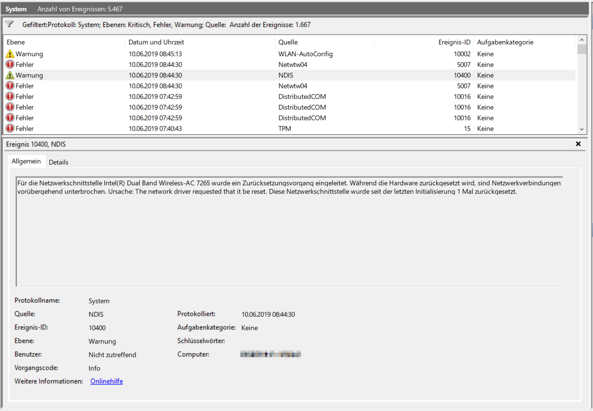Close the Ereignis 10400 preview pane

[x=578, y=144]
